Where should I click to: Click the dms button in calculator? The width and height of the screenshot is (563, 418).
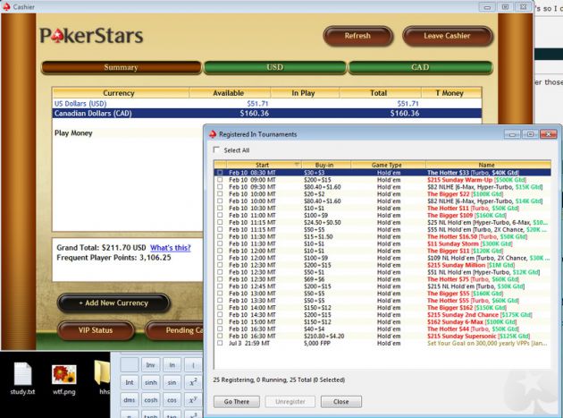130,400
